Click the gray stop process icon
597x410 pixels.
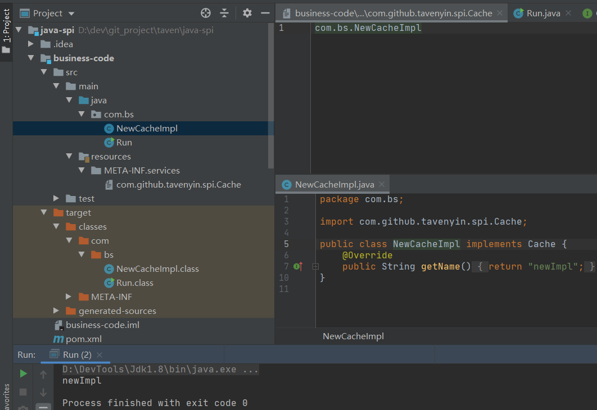pos(23,391)
